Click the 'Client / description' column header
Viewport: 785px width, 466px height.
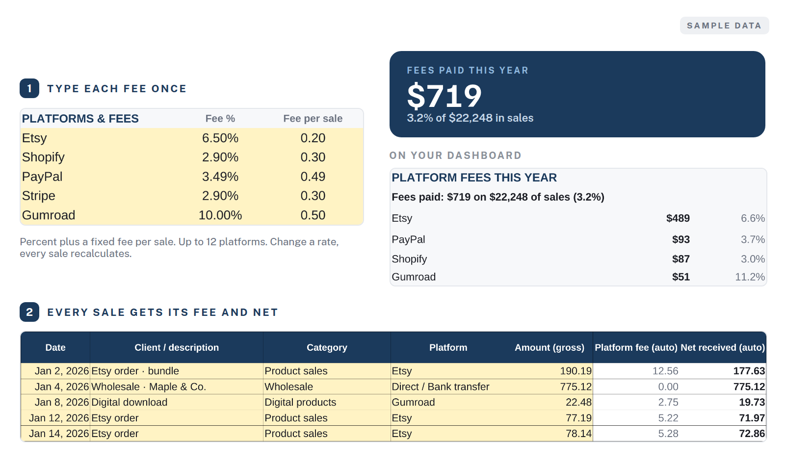coord(177,348)
